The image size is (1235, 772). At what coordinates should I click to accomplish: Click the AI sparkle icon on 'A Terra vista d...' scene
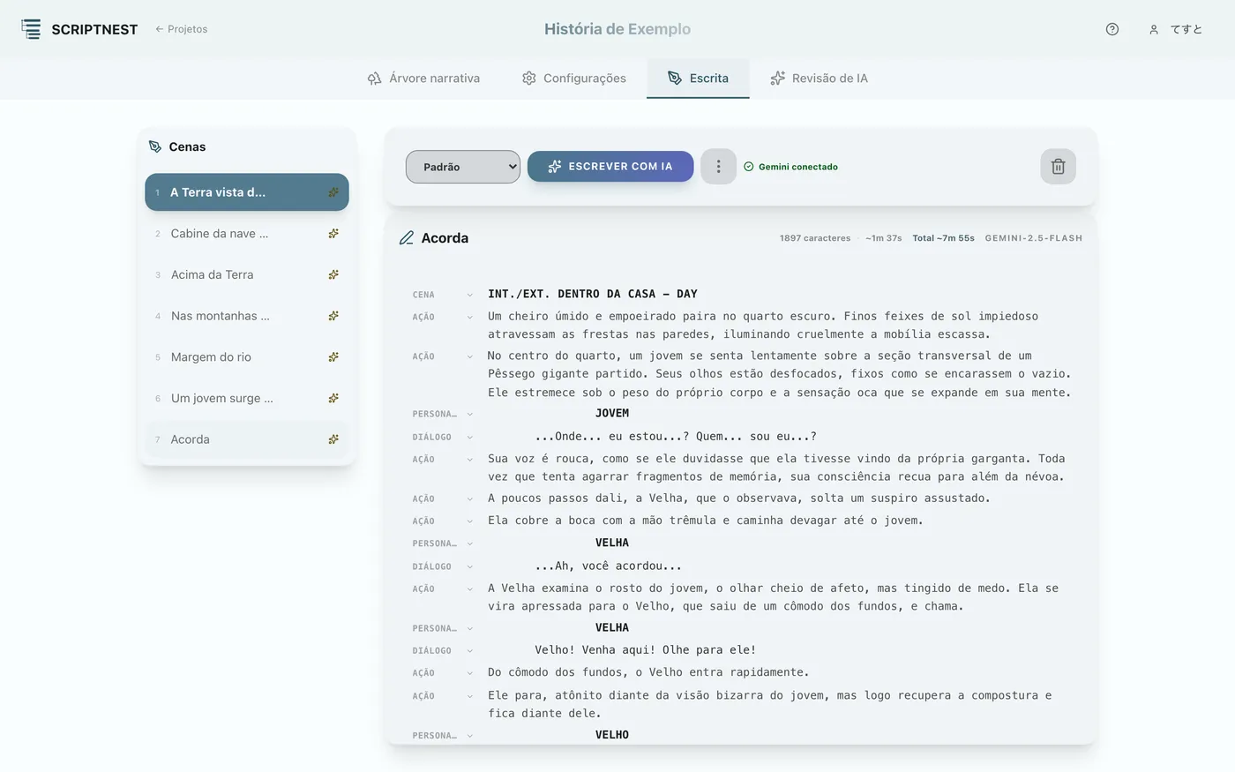click(333, 192)
